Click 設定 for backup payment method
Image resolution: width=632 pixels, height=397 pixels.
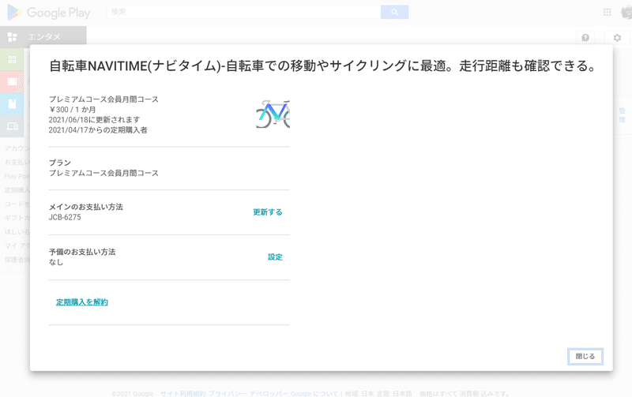click(275, 257)
